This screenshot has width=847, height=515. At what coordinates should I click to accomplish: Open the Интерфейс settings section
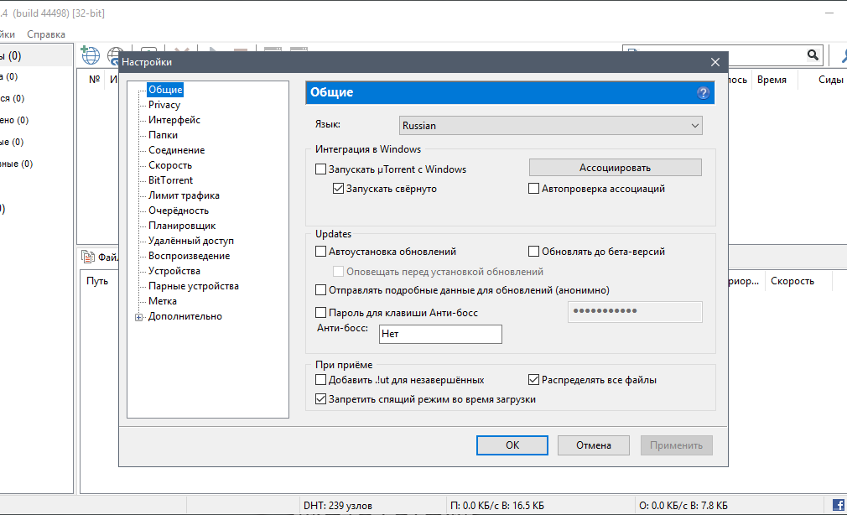tap(174, 120)
